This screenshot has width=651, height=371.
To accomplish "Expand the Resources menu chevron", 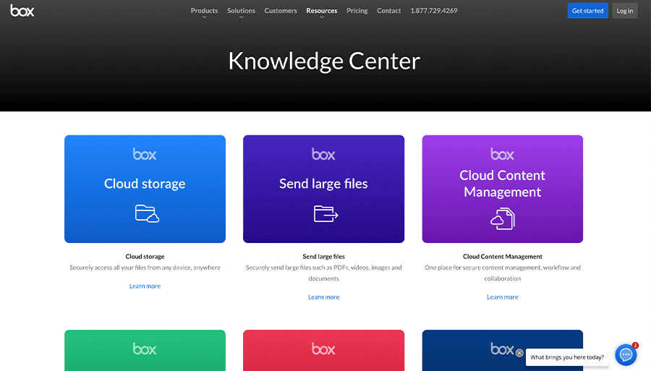I will pyautogui.click(x=322, y=17).
